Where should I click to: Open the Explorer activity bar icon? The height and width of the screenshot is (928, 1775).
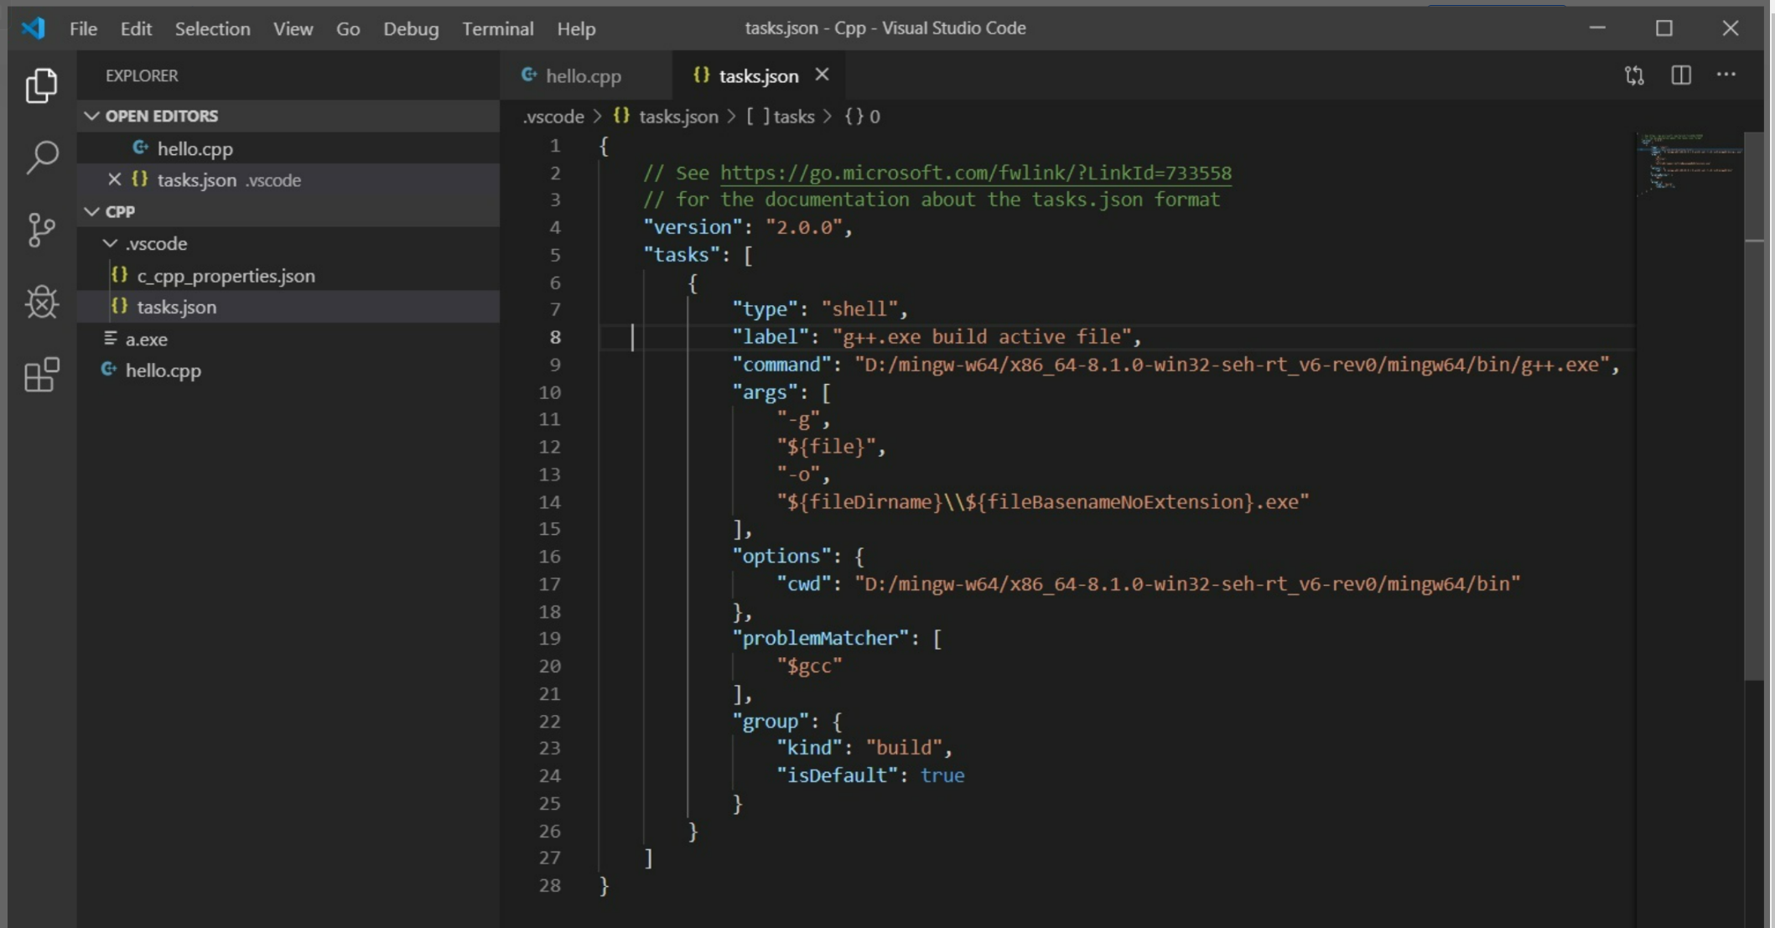tap(41, 86)
